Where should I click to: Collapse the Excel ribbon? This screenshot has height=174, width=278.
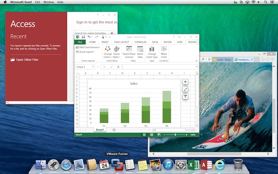(x=196, y=61)
